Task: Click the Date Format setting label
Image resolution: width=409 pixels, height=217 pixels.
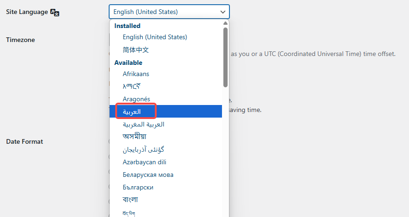Action: [x=24, y=141]
